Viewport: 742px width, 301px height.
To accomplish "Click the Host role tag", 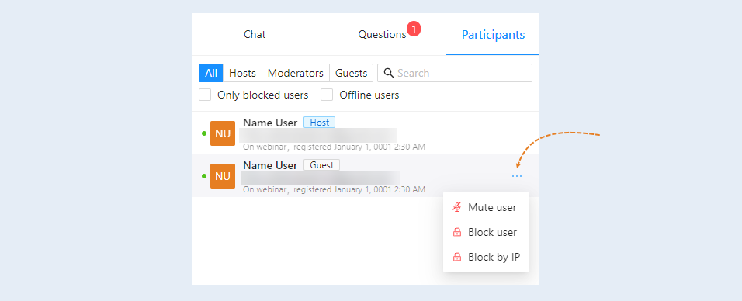I will [320, 123].
